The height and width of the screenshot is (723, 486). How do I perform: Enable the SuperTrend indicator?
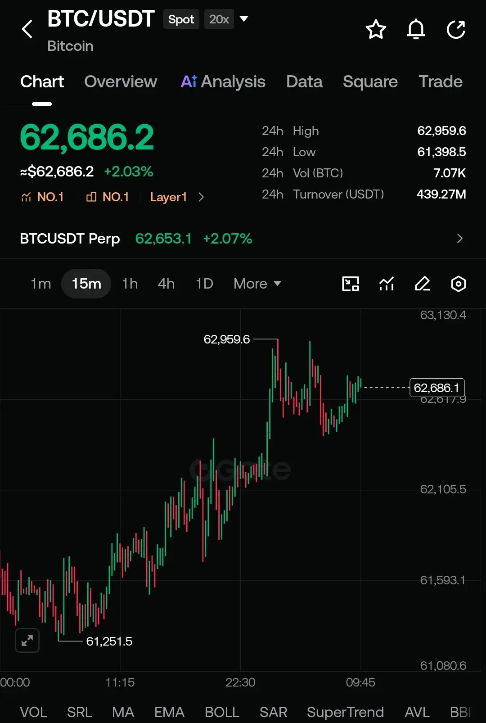[x=345, y=712]
